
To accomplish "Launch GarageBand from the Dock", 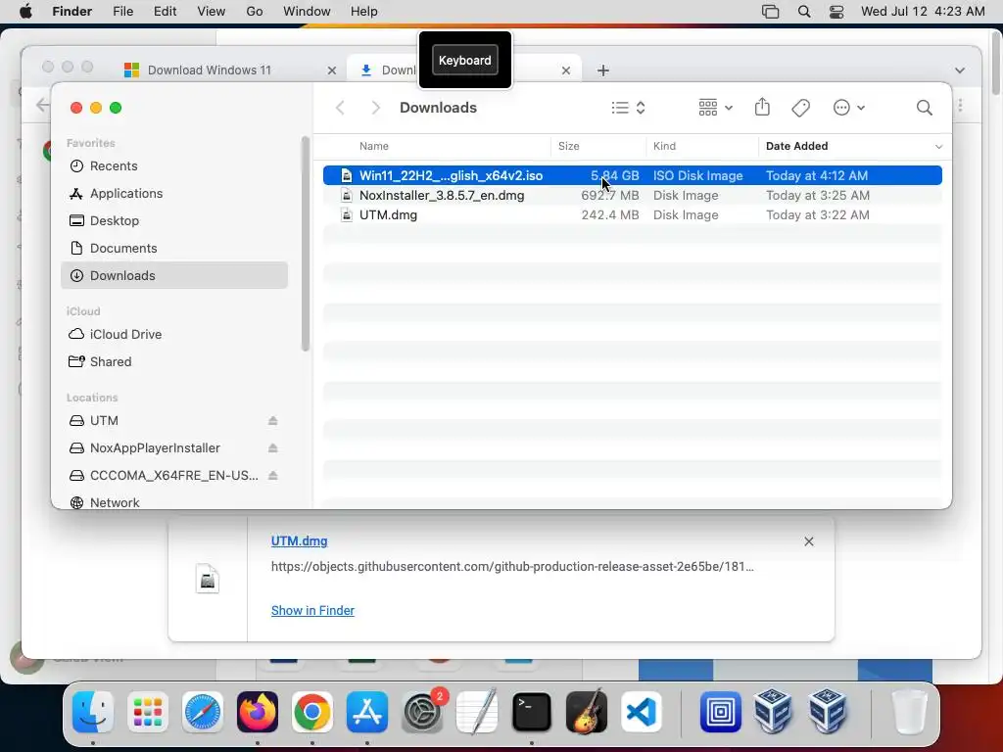I will [x=587, y=712].
